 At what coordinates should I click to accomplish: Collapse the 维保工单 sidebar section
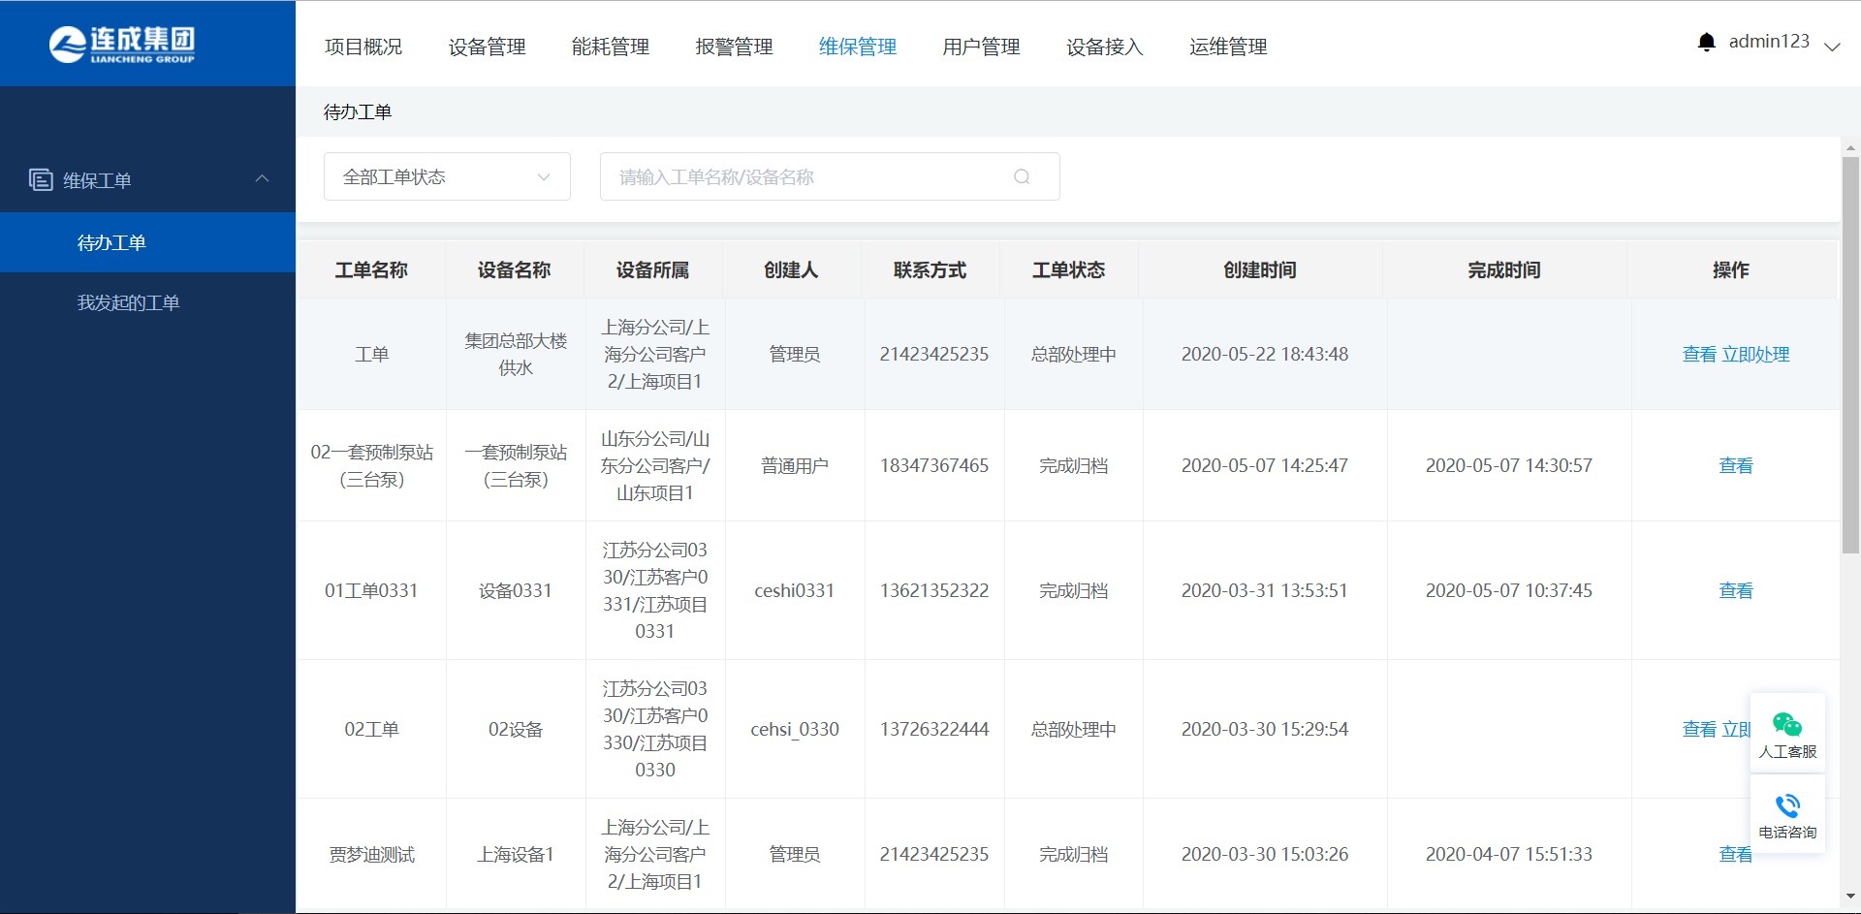262,178
